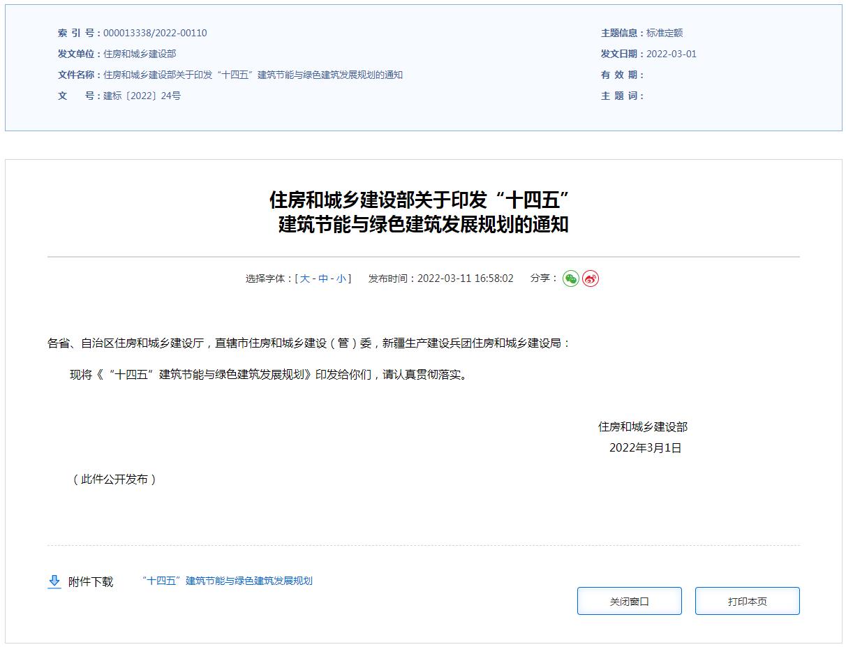
Task: Click the signature date 2022年3月1日
Action: [x=645, y=447]
